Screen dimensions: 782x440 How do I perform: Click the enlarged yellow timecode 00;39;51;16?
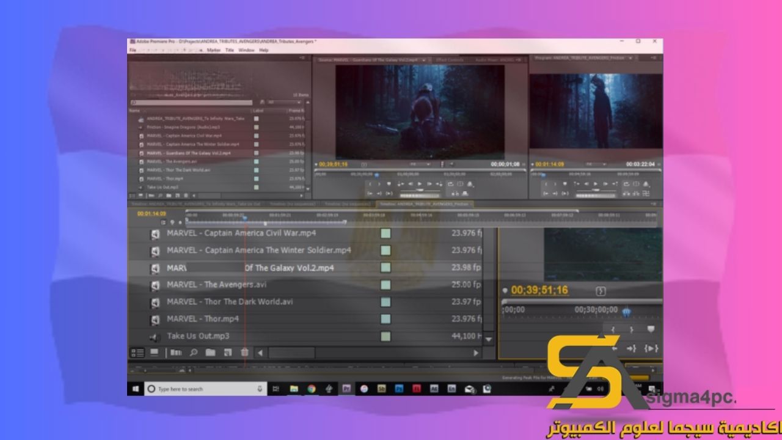pos(539,290)
